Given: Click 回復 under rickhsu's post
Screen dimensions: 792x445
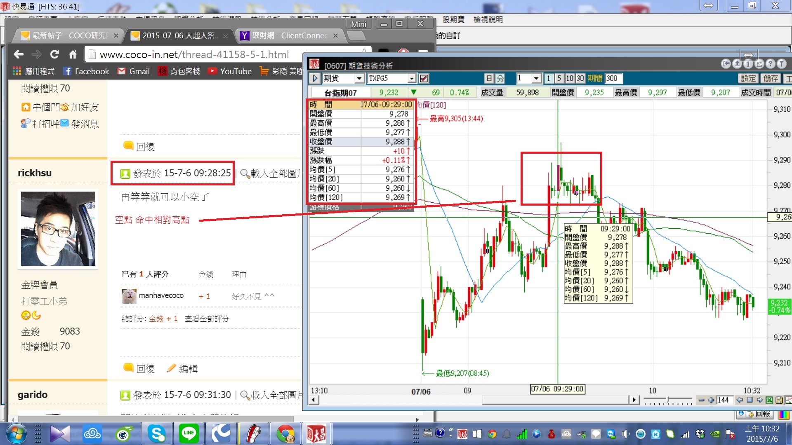Looking at the screenshot, I should (x=139, y=368).
